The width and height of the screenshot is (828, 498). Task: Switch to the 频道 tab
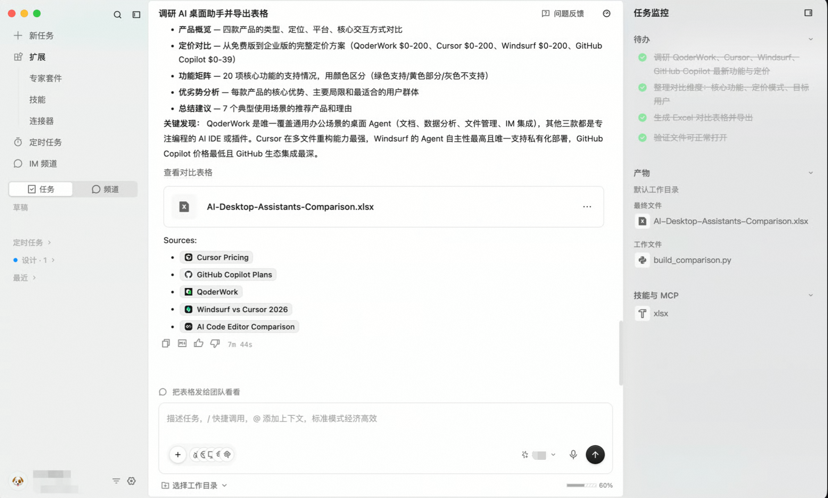[x=105, y=189]
